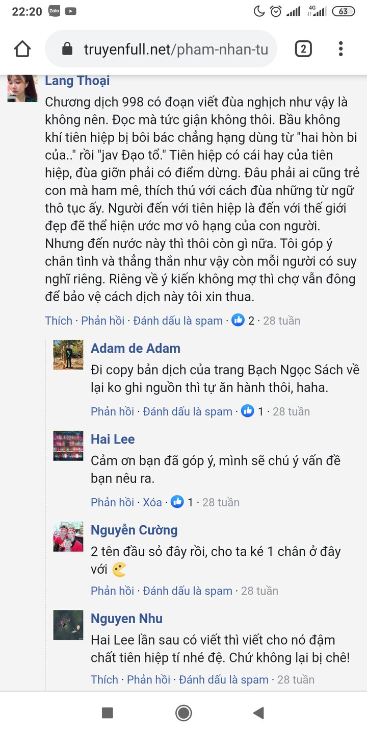Tap Nguyen Nhu's avatar thumbnail
The width and height of the screenshot is (367, 735).
click(68, 625)
